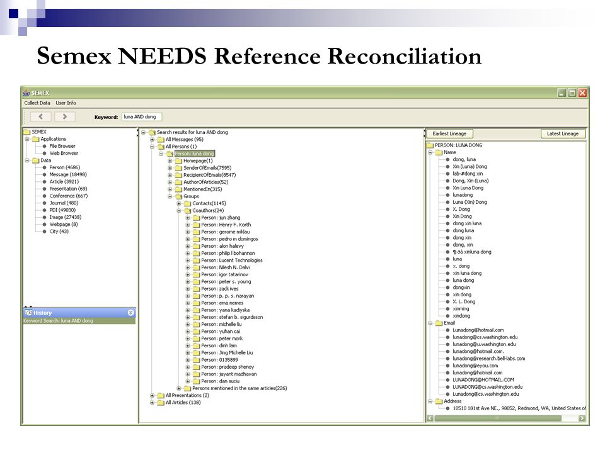The height and width of the screenshot is (453, 605).
Task: Select Person: luna dong highlighted node
Action: pos(194,154)
